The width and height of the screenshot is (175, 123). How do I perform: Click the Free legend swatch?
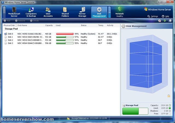click(x=170, y=114)
